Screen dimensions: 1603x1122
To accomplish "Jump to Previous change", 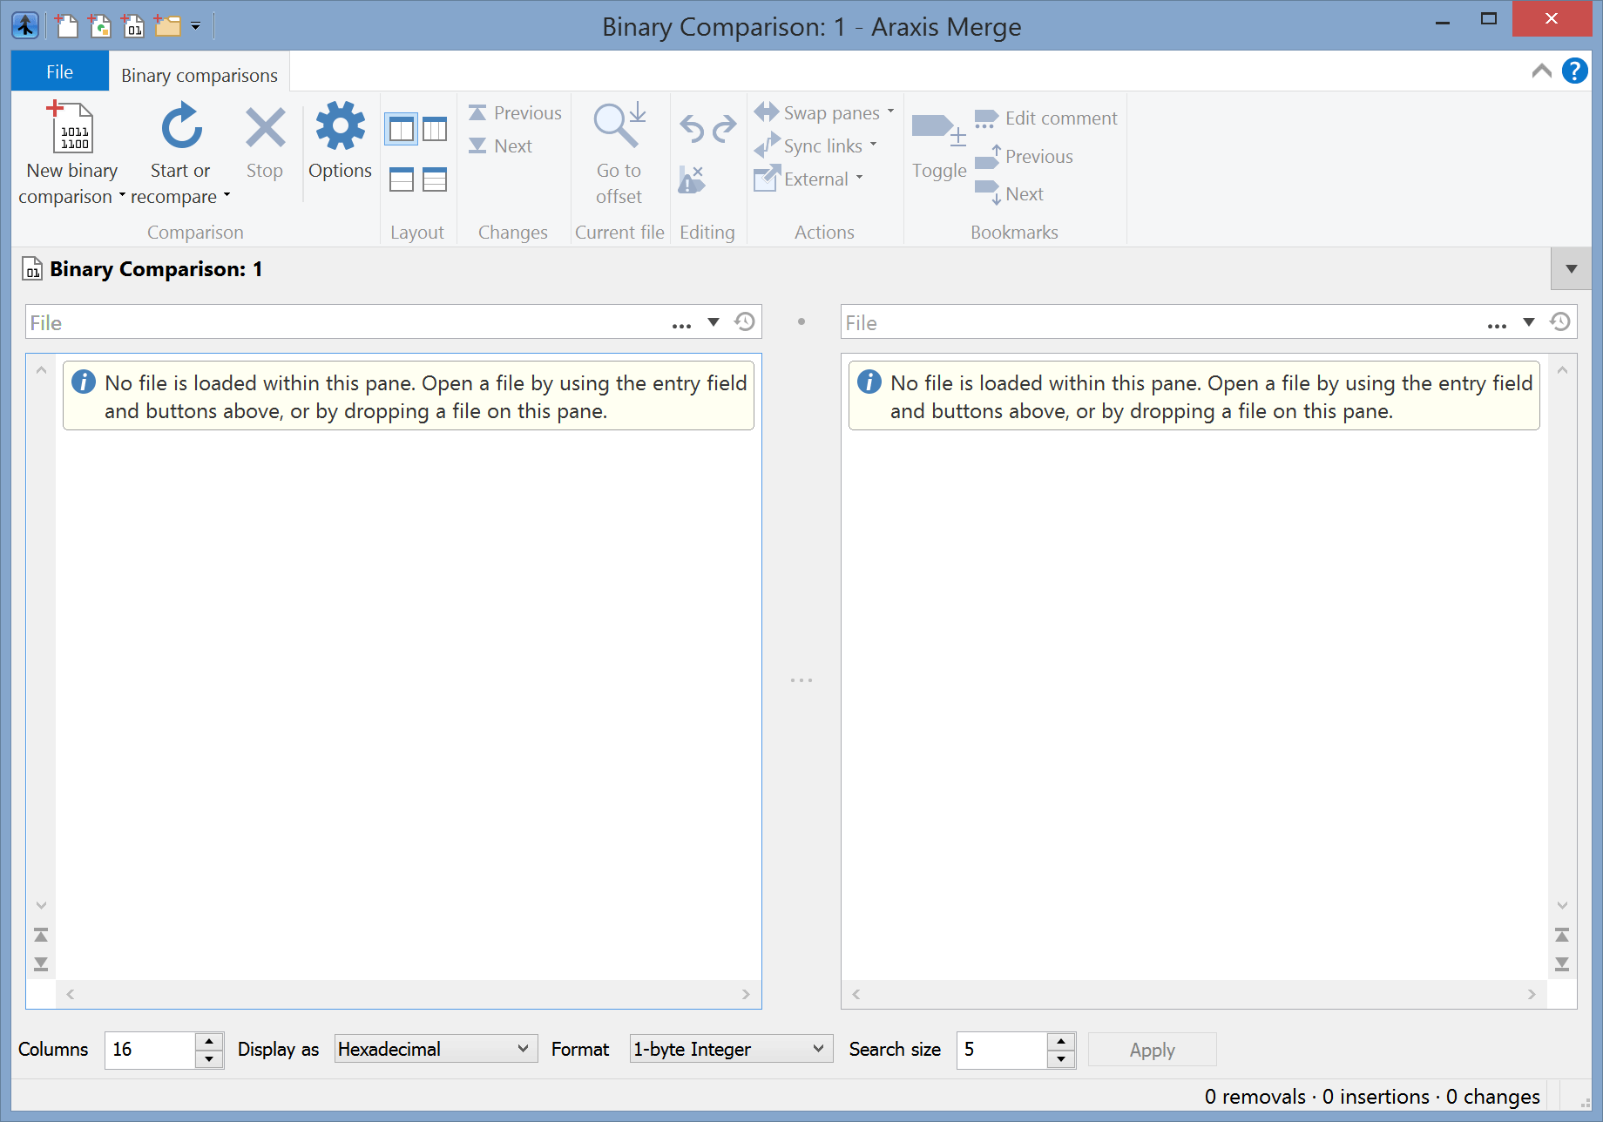I will coord(515,113).
